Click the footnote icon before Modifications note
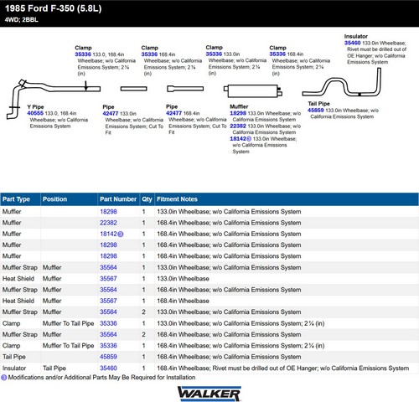 click(4, 378)
